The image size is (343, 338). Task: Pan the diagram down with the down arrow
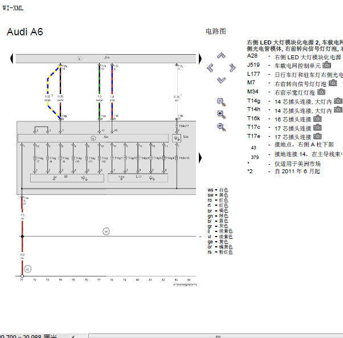coord(221,80)
